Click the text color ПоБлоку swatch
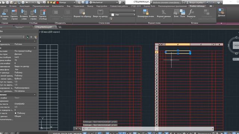Image resolution: width=239 pixels, height=134 pixels. 16,113
